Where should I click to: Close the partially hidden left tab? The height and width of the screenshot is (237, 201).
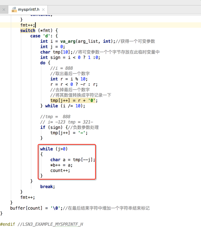pos(4,10)
